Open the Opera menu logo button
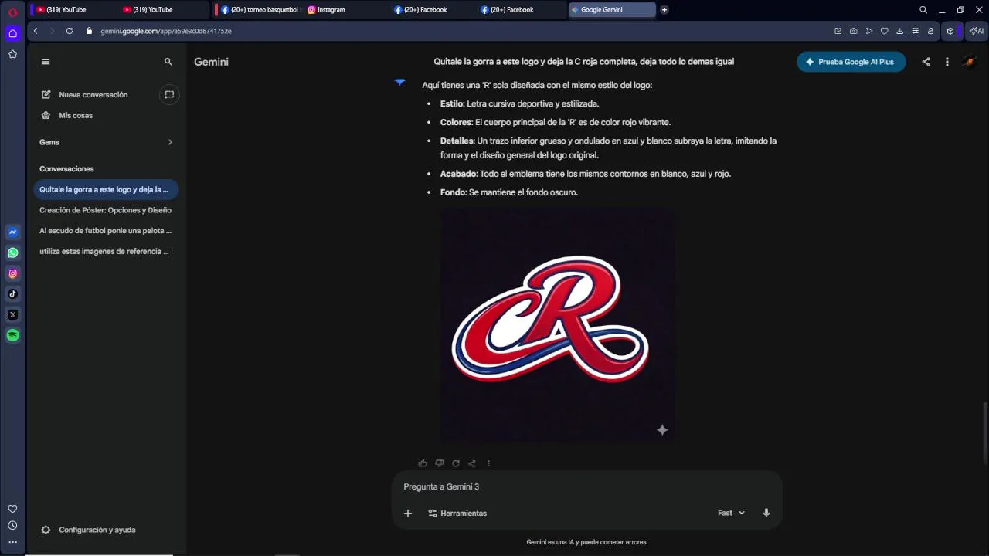Viewport: 989px width, 556px height. pos(12,12)
